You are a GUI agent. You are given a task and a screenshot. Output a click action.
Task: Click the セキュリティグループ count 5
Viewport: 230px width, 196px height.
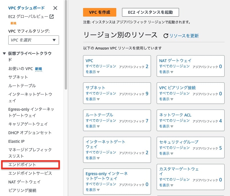tap(221, 148)
